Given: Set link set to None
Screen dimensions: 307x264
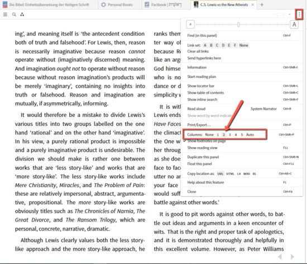Looking at the screenshot, I should pos(244,45).
